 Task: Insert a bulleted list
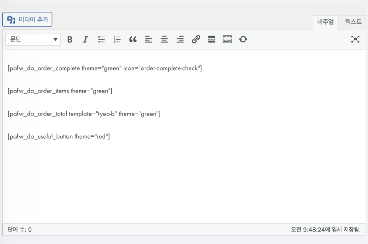102,40
